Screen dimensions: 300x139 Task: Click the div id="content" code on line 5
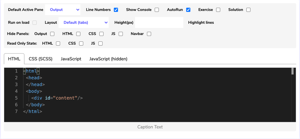[57, 98]
